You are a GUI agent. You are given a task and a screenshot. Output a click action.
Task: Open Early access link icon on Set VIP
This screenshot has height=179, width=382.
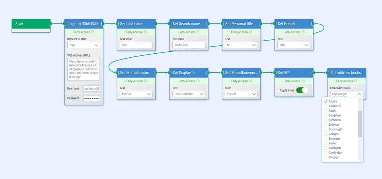303,81
